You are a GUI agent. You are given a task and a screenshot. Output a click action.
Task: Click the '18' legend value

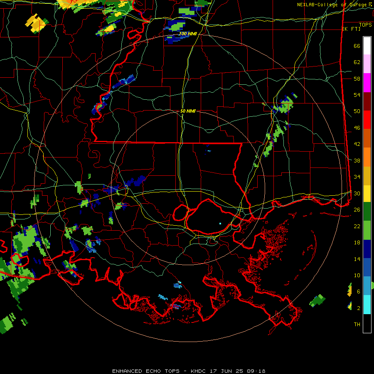click(357, 243)
